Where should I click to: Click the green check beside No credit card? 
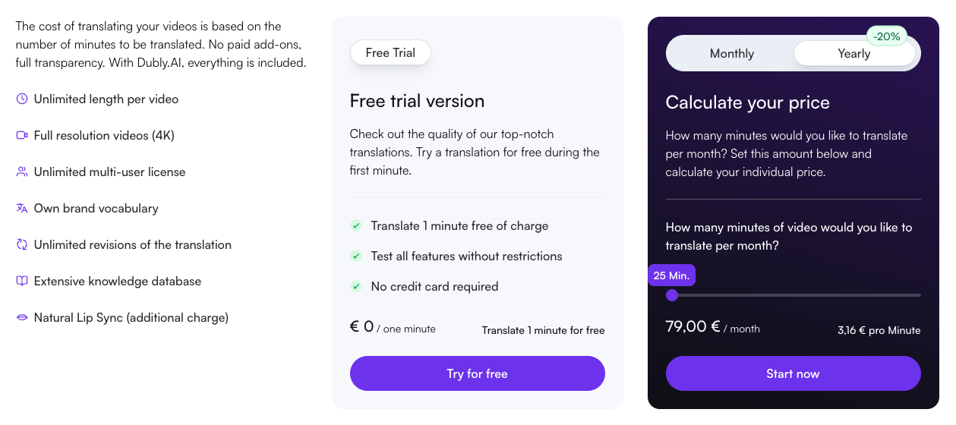(355, 287)
